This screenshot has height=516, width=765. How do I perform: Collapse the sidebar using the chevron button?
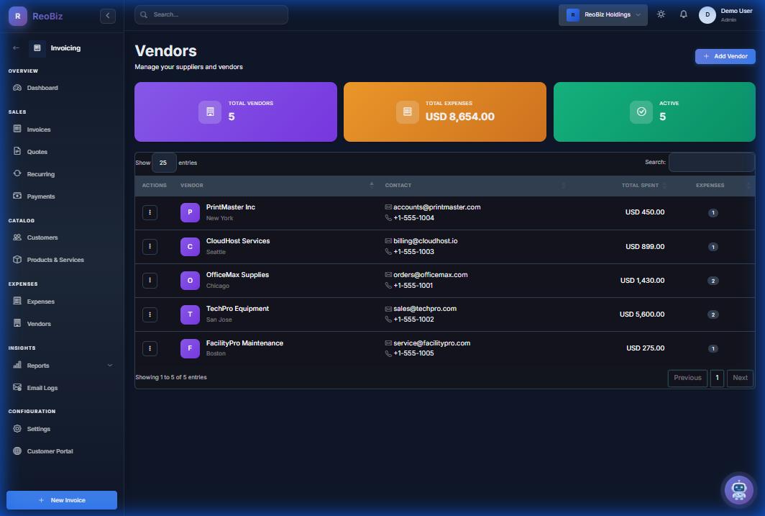click(107, 15)
